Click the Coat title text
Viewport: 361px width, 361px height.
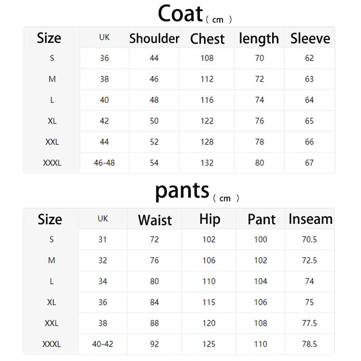coord(180,14)
